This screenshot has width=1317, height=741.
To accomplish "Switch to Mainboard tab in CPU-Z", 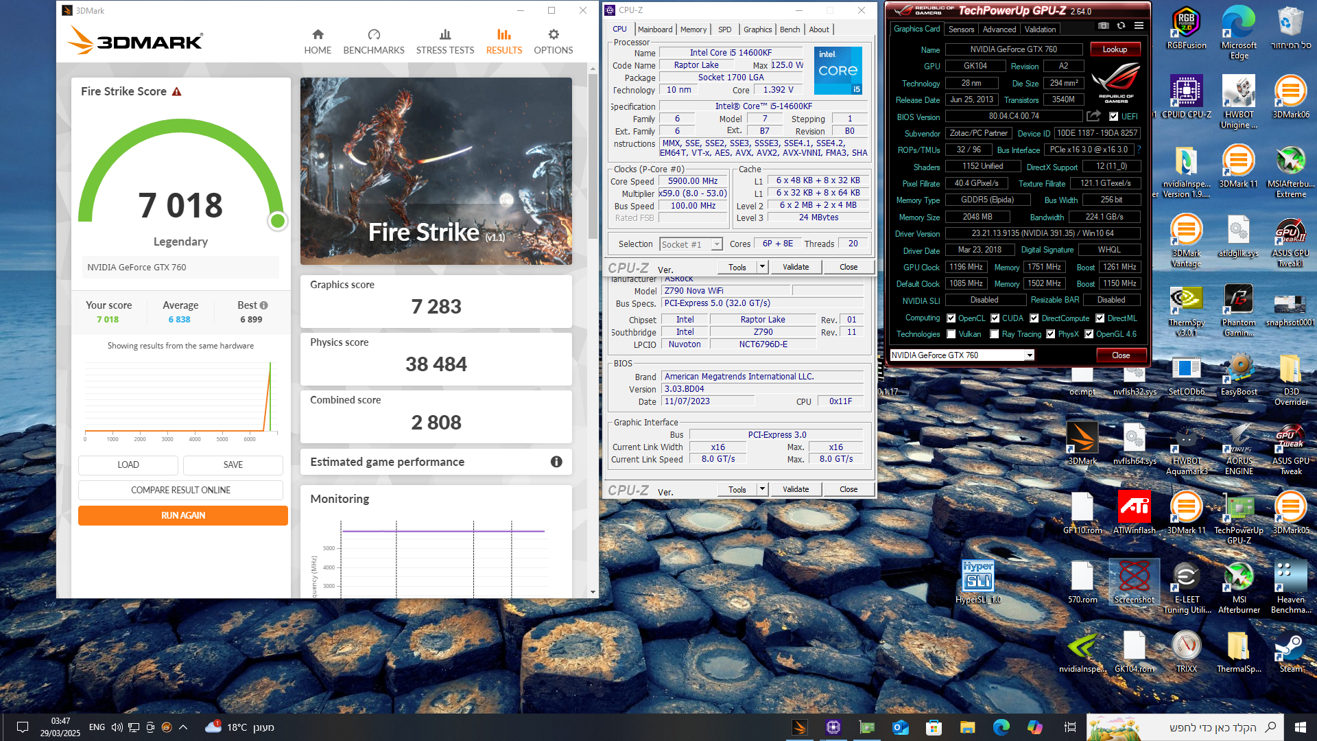I will [655, 30].
